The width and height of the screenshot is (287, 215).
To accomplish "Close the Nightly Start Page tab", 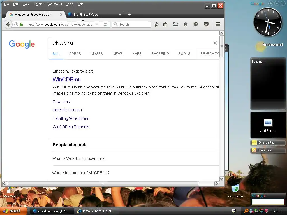I will pos(120,15).
